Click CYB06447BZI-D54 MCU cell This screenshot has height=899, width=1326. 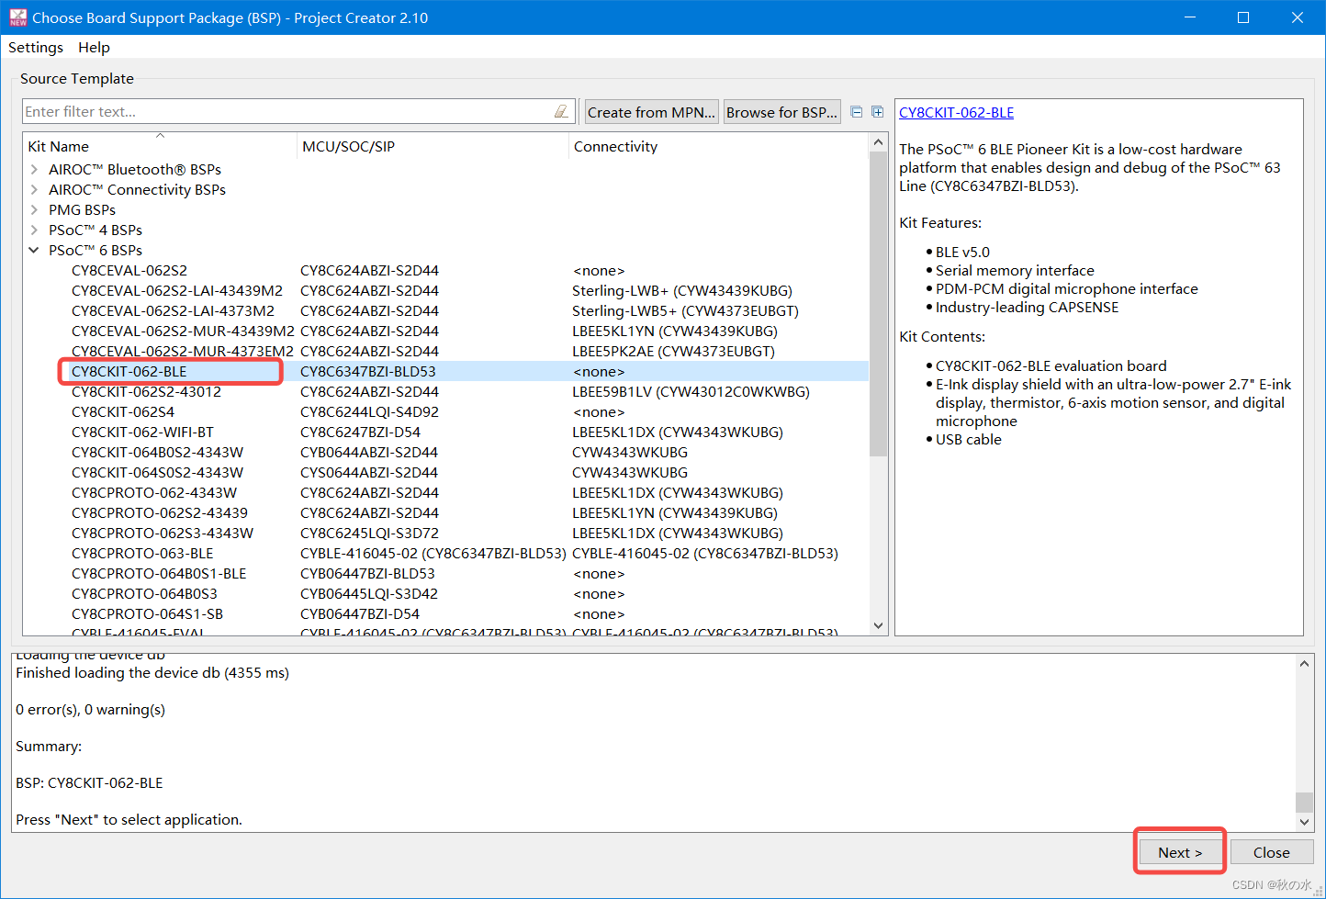coord(360,613)
